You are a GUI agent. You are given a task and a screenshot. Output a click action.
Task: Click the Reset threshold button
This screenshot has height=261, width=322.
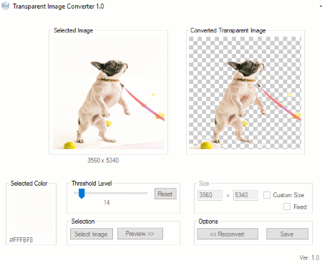point(165,194)
